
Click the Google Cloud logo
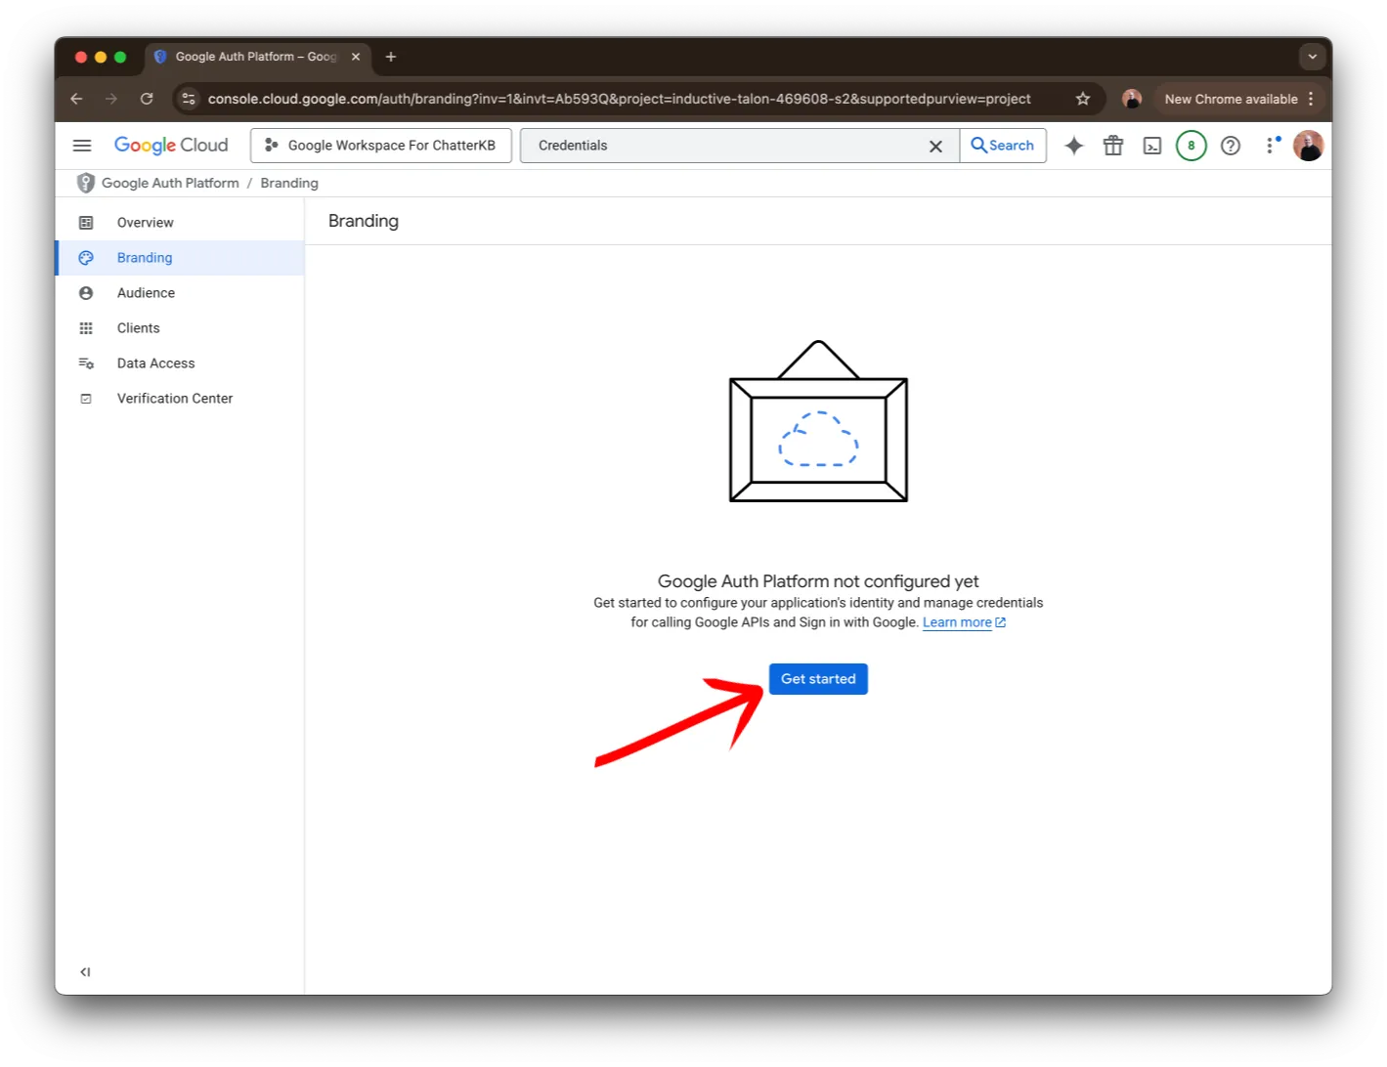pyautogui.click(x=171, y=146)
